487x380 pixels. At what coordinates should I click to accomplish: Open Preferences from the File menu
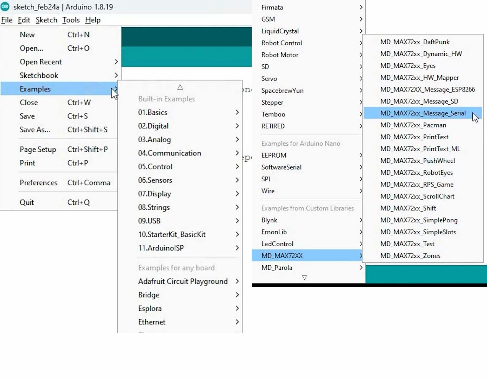59,183
